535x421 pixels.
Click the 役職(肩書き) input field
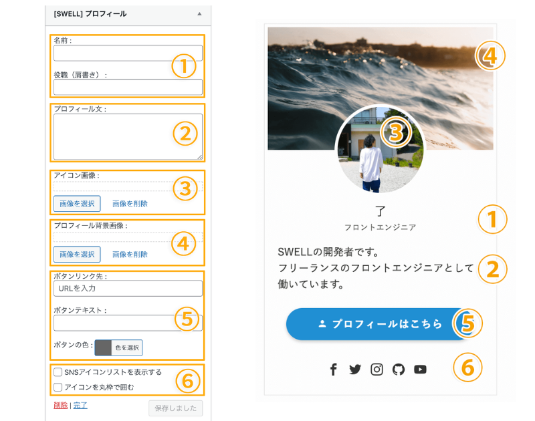128,88
